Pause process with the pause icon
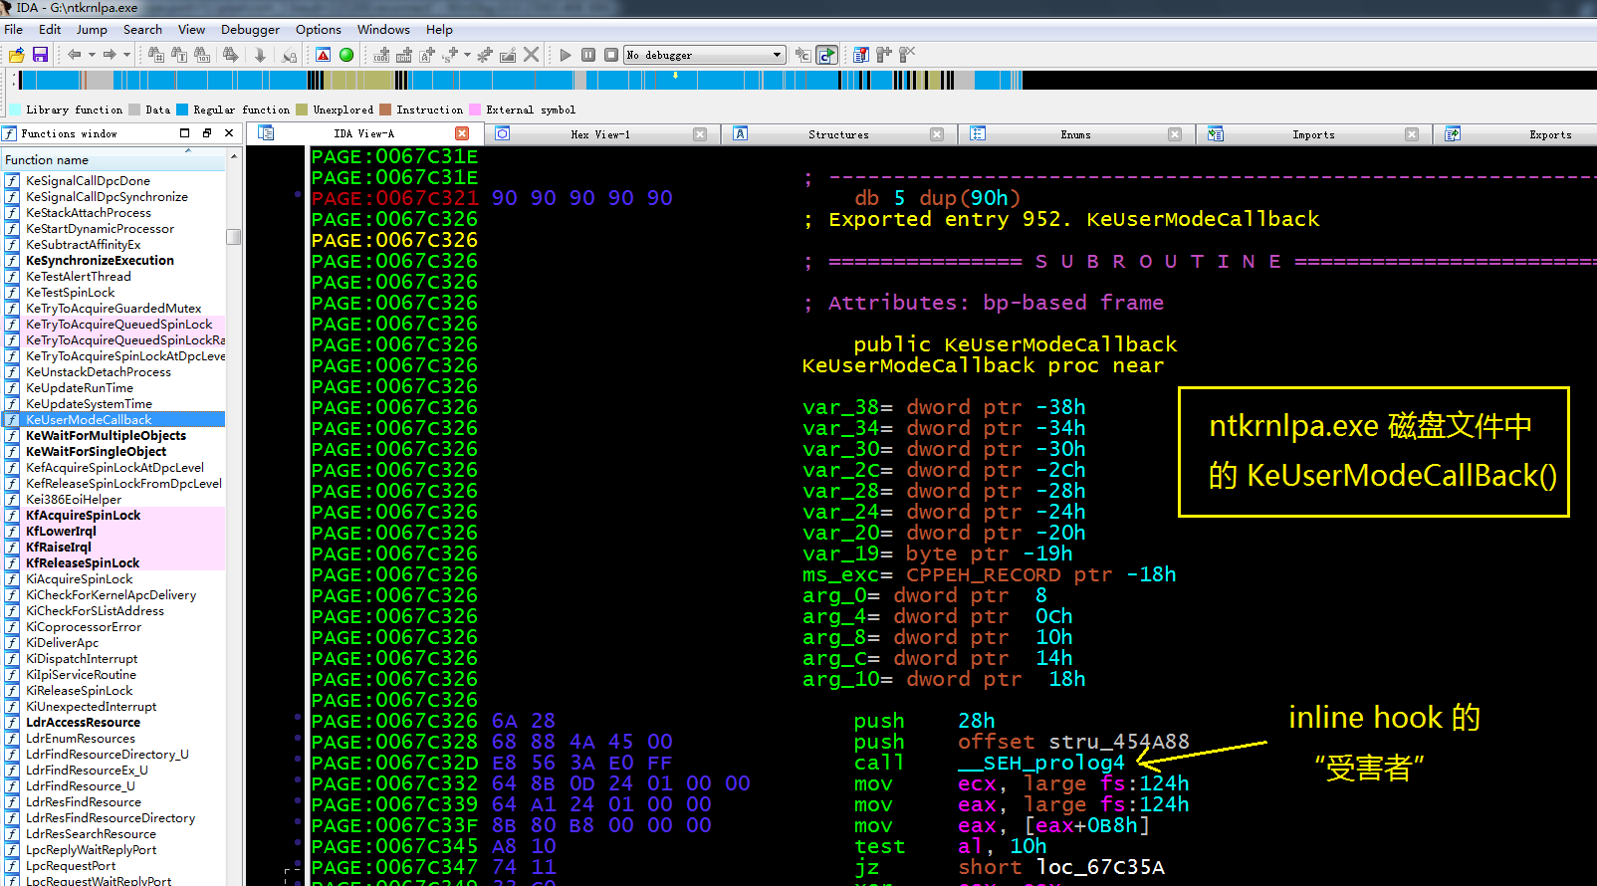 tap(588, 55)
